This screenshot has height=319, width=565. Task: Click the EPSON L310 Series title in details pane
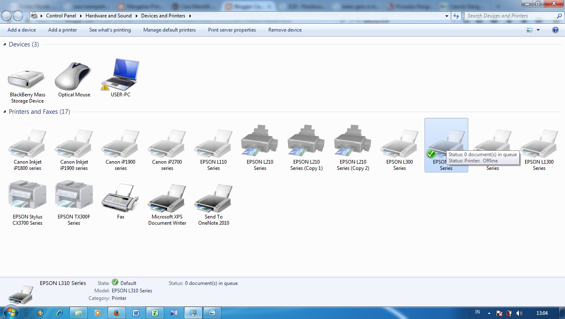63,283
